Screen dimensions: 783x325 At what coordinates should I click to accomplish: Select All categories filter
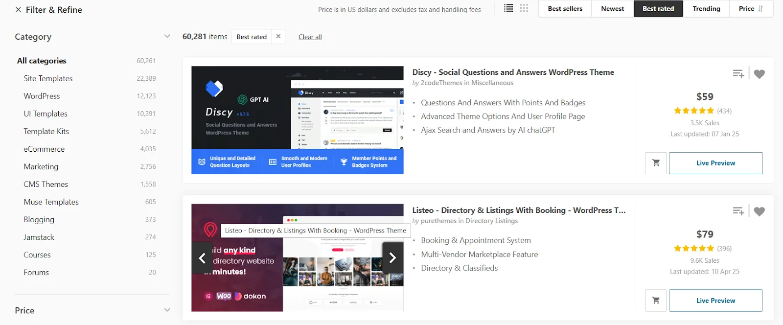pos(42,61)
